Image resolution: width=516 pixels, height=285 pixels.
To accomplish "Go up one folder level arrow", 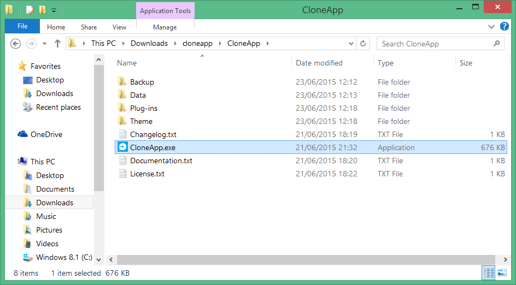I will click(57, 43).
